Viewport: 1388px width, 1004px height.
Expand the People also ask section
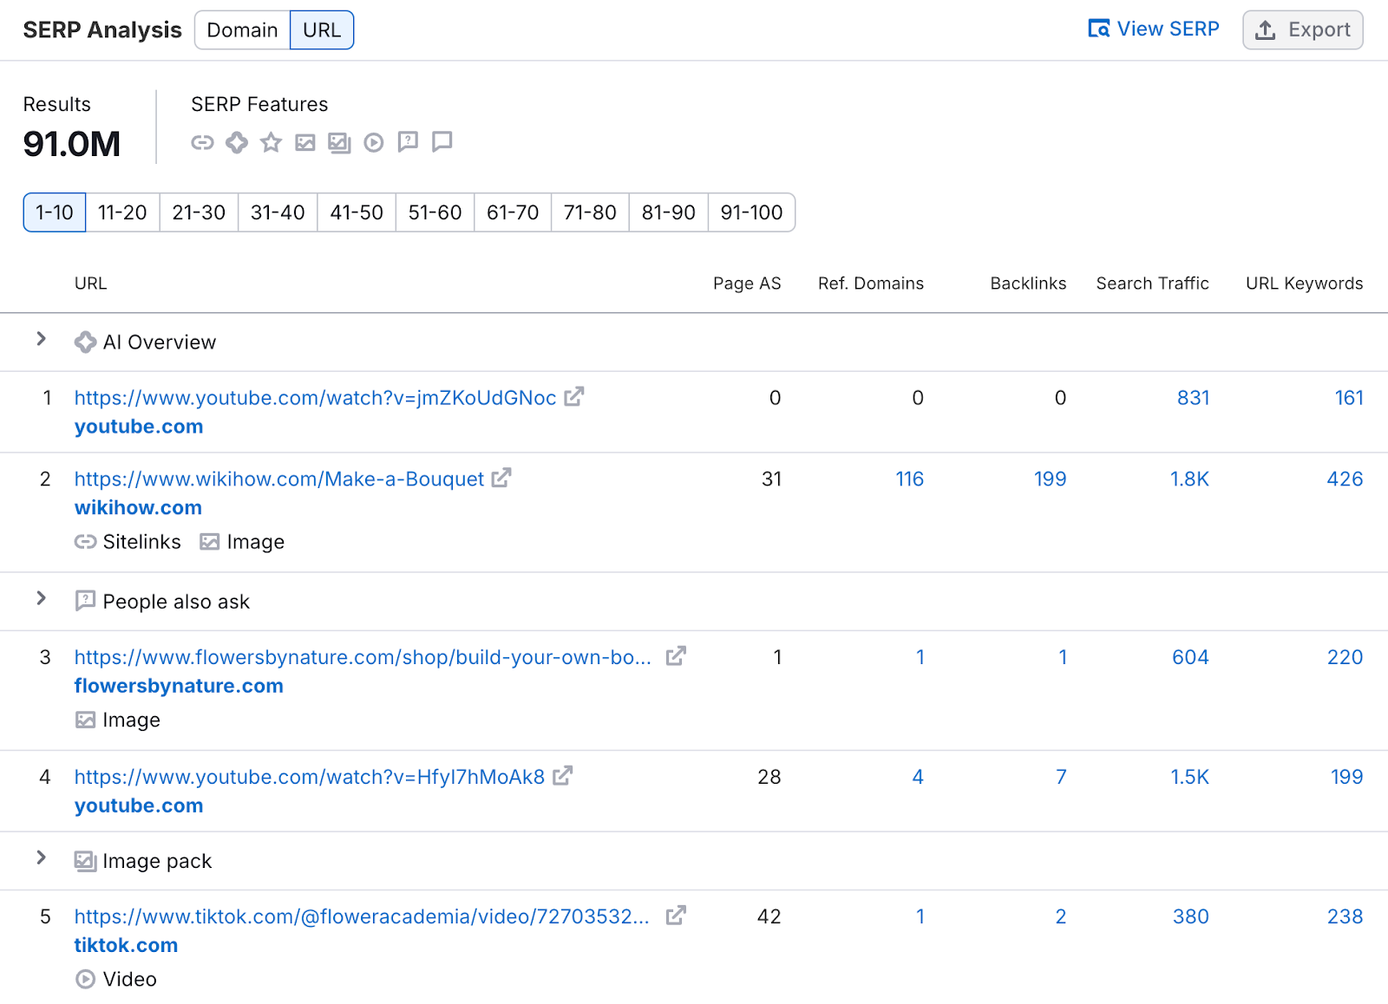[42, 600]
